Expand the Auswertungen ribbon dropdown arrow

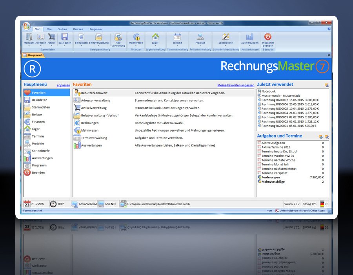pos(250,46)
